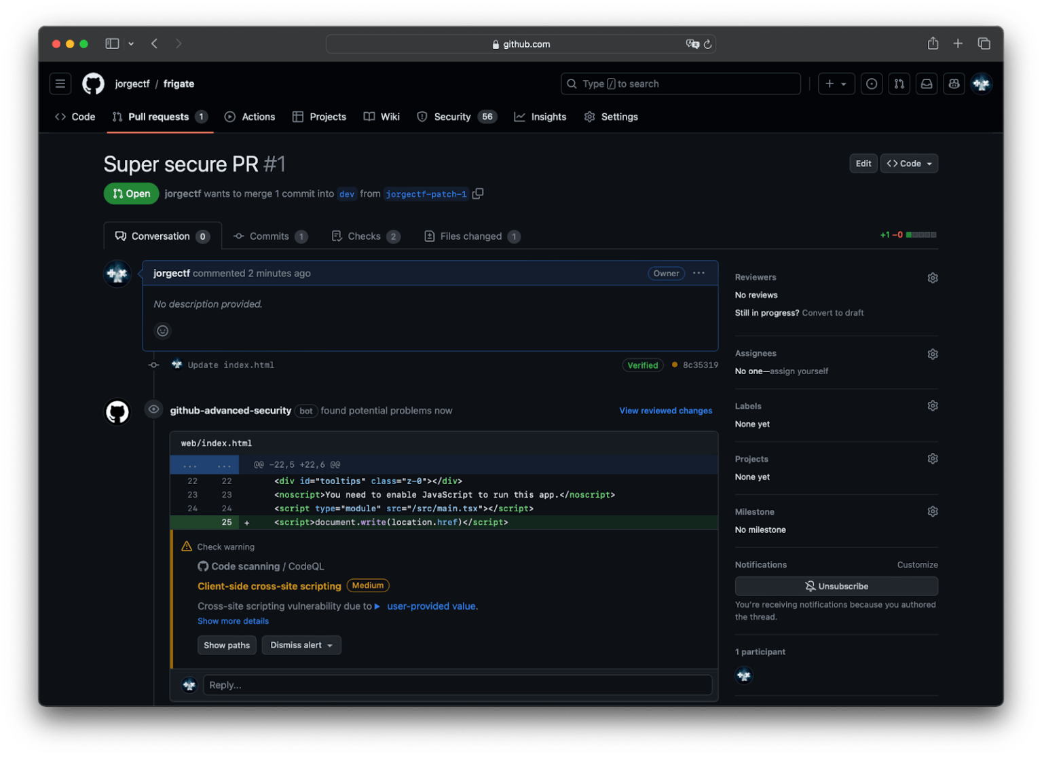The image size is (1042, 757).
Task: Open the GitHub home via Octocat logo
Action: pos(93,84)
